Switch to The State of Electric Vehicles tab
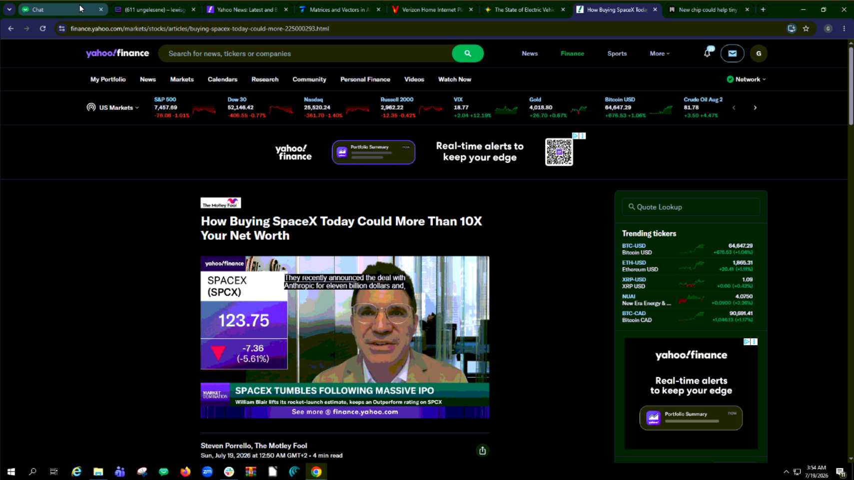854x480 pixels. [x=525, y=9]
